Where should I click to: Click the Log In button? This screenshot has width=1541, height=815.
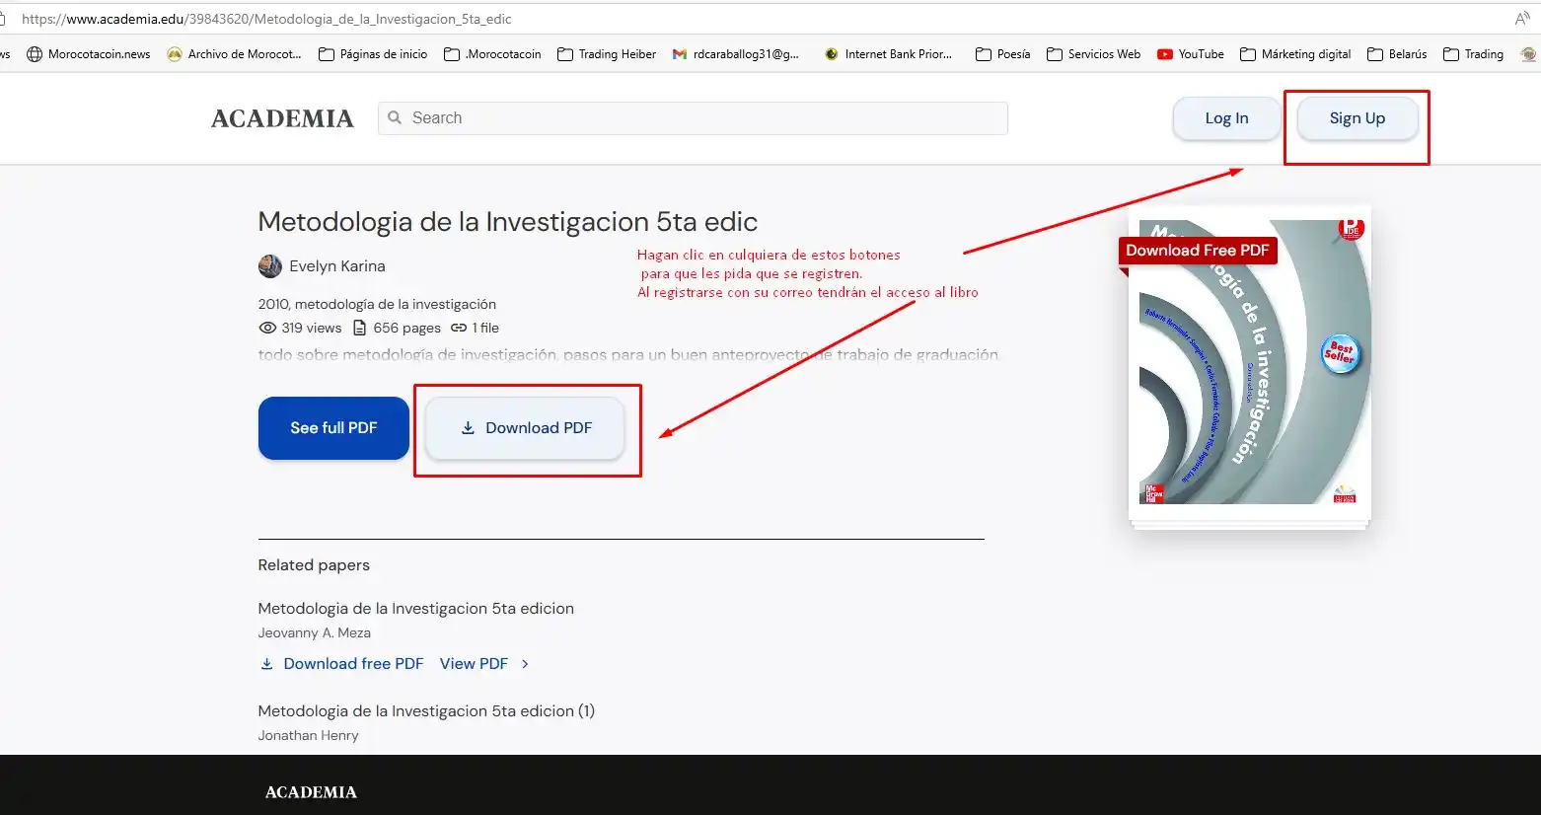coord(1226,118)
